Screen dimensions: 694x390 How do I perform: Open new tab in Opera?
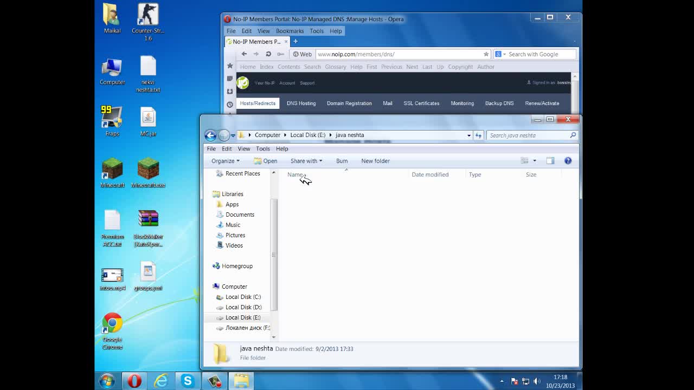tap(295, 42)
